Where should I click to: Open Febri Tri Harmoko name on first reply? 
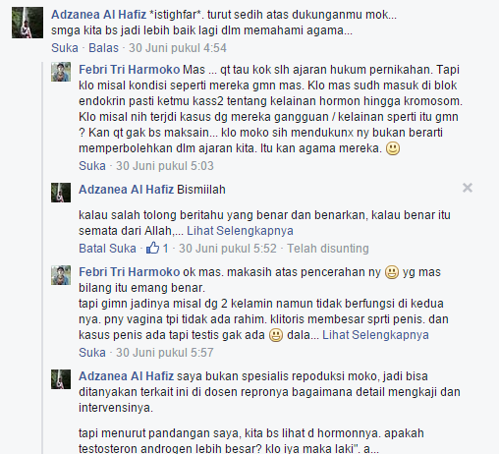[130, 70]
